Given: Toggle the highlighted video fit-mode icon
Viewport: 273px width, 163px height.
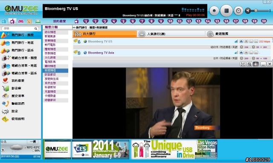Looking at the screenshot, I should (256, 64).
